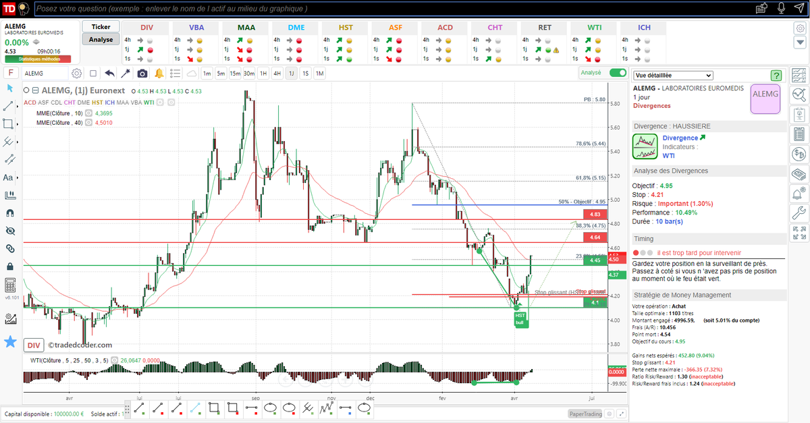The height and width of the screenshot is (423, 810).
Task: Select the 1M monthly timeframe
Action: tap(319, 74)
